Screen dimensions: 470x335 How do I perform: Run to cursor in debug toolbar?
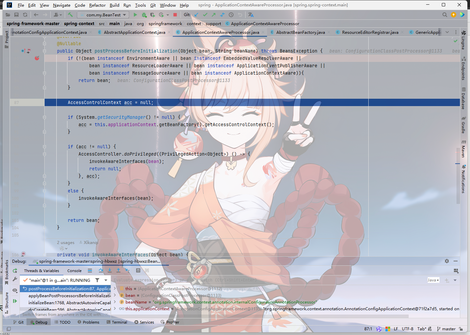(127, 270)
